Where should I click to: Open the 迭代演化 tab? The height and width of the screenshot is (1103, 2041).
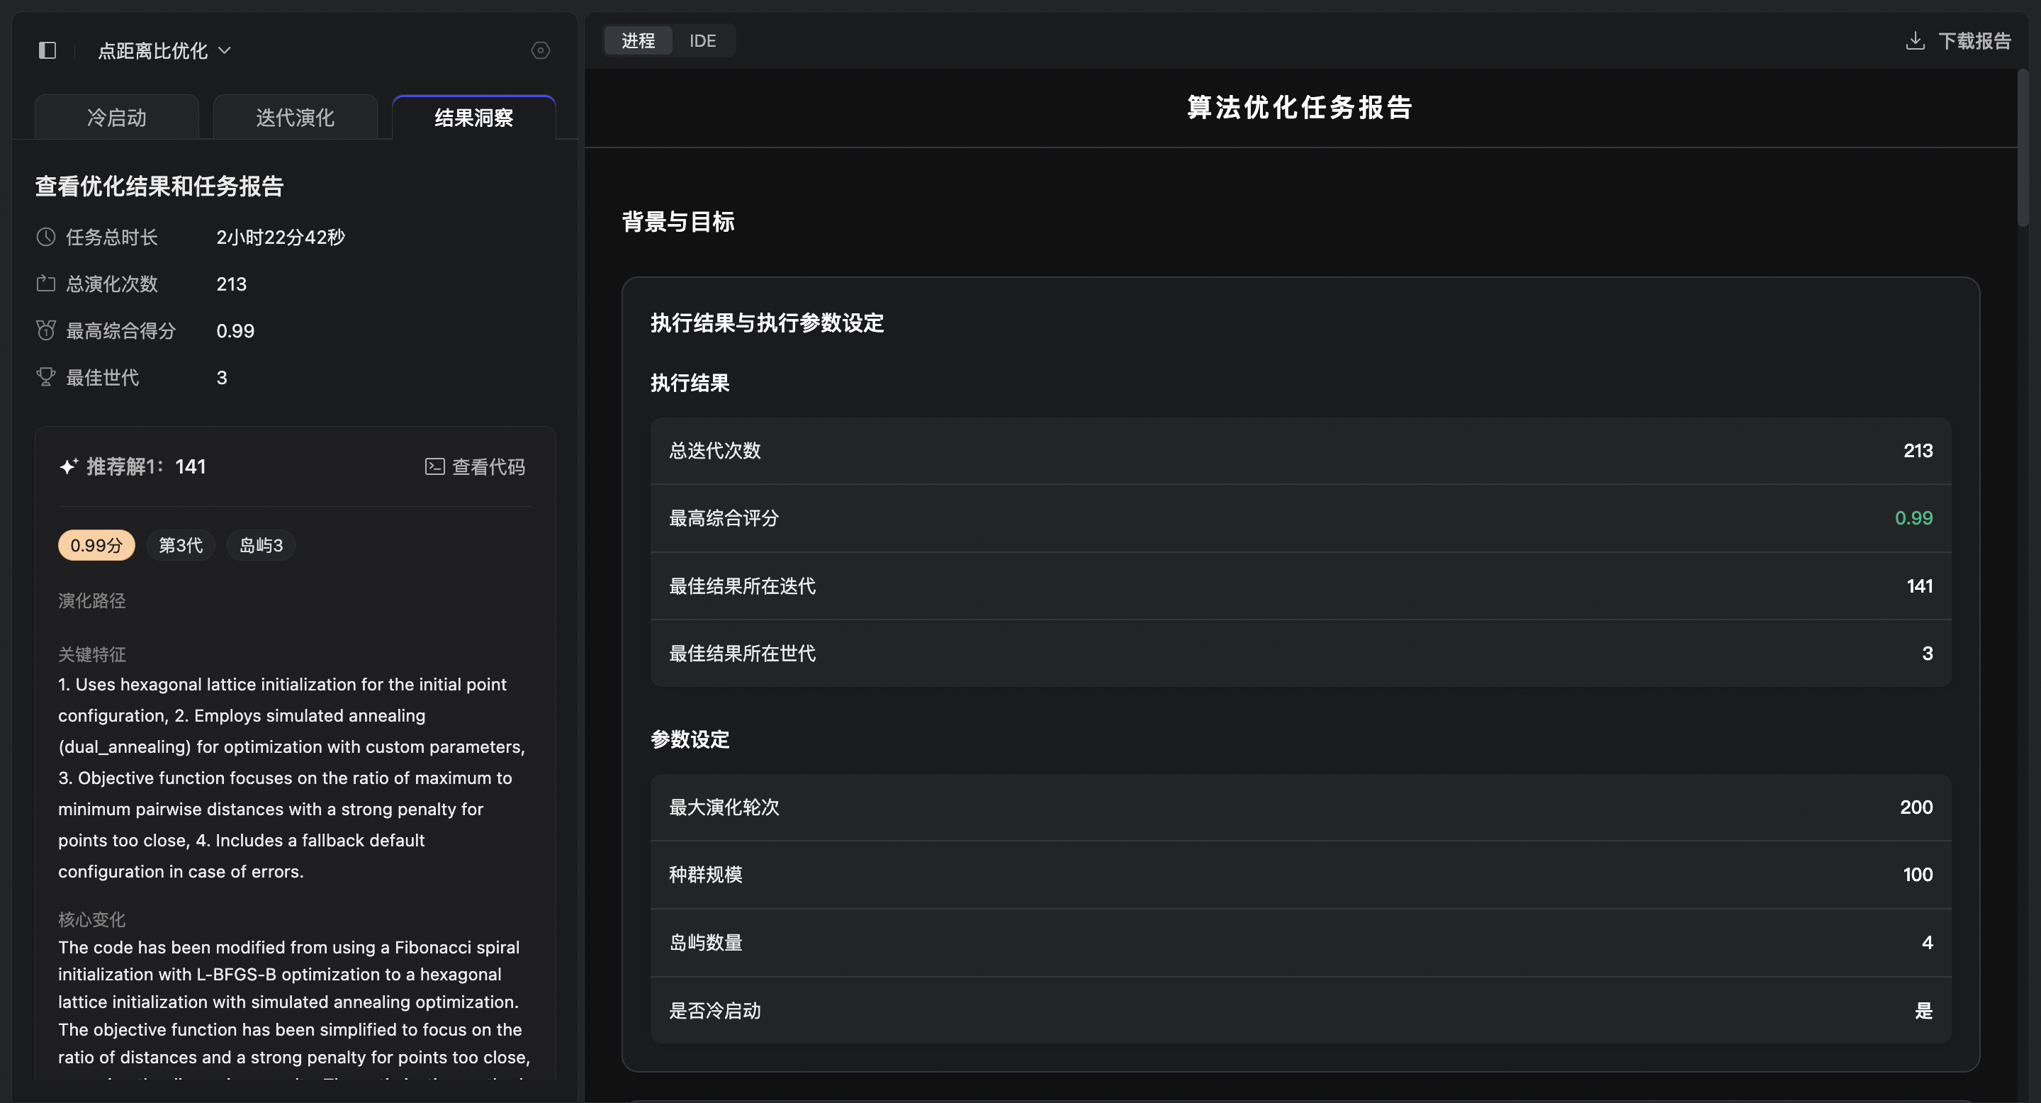[295, 118]
